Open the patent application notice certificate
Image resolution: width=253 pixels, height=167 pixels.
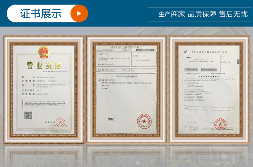(209, 90)
